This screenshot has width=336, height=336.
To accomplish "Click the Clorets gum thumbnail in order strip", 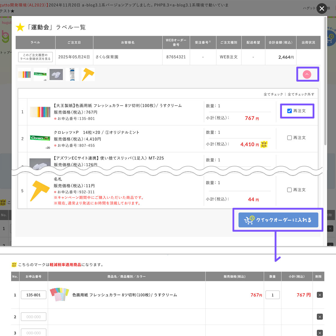I will (x=40, y=74).
